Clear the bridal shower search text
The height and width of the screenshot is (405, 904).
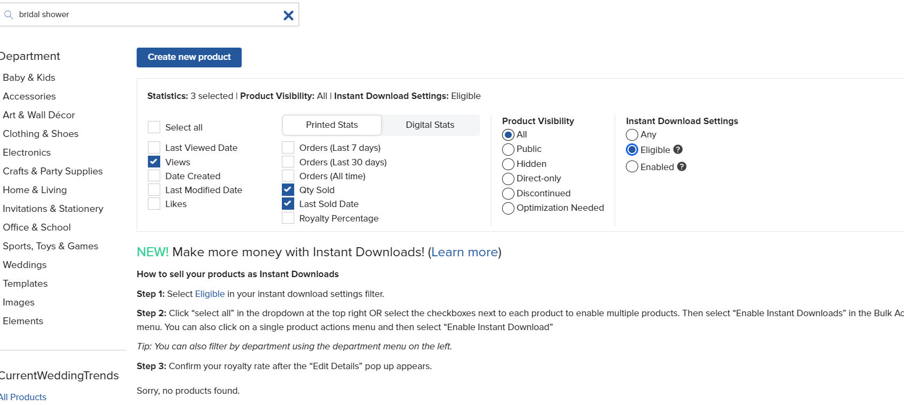coord(288,16)
